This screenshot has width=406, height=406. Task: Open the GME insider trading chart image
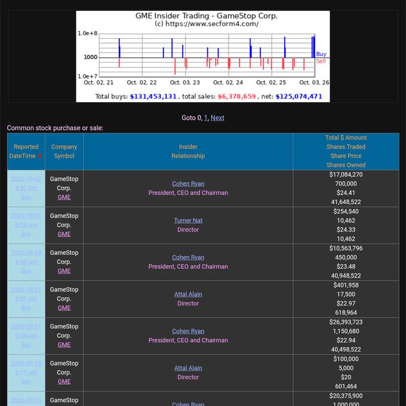coord(203,56)
